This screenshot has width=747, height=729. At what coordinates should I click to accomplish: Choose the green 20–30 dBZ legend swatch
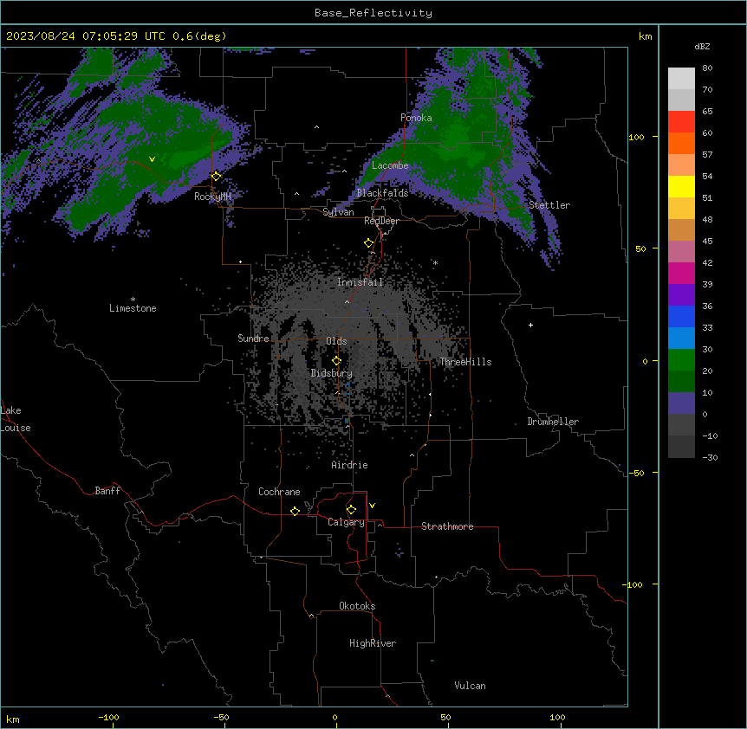(x=681, y=360)
